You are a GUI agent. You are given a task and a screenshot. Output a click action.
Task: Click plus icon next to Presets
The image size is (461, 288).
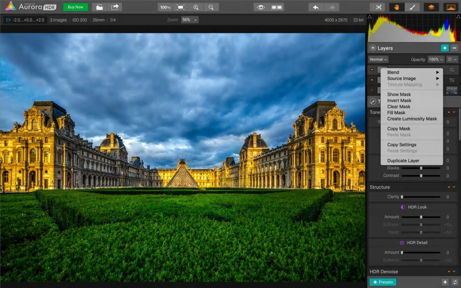click(x=445, y=282)
